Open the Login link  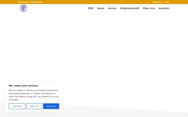[x=167, y=2]
